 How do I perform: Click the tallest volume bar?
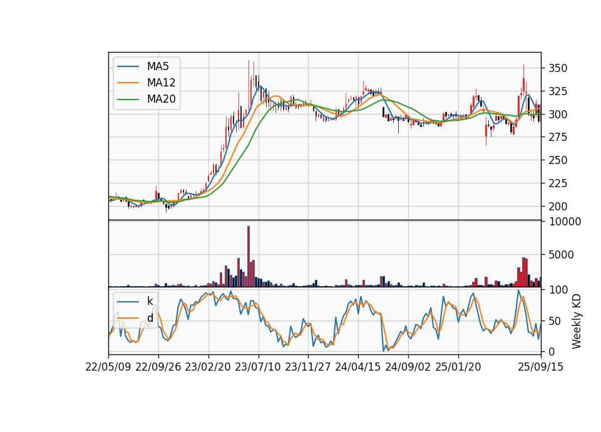[x=249, y=257]
